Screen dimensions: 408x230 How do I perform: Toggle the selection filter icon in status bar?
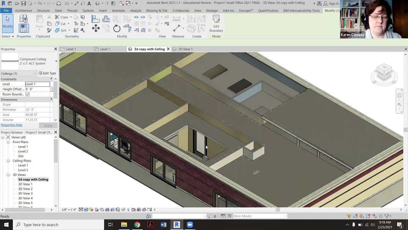(x=388, y=216)
